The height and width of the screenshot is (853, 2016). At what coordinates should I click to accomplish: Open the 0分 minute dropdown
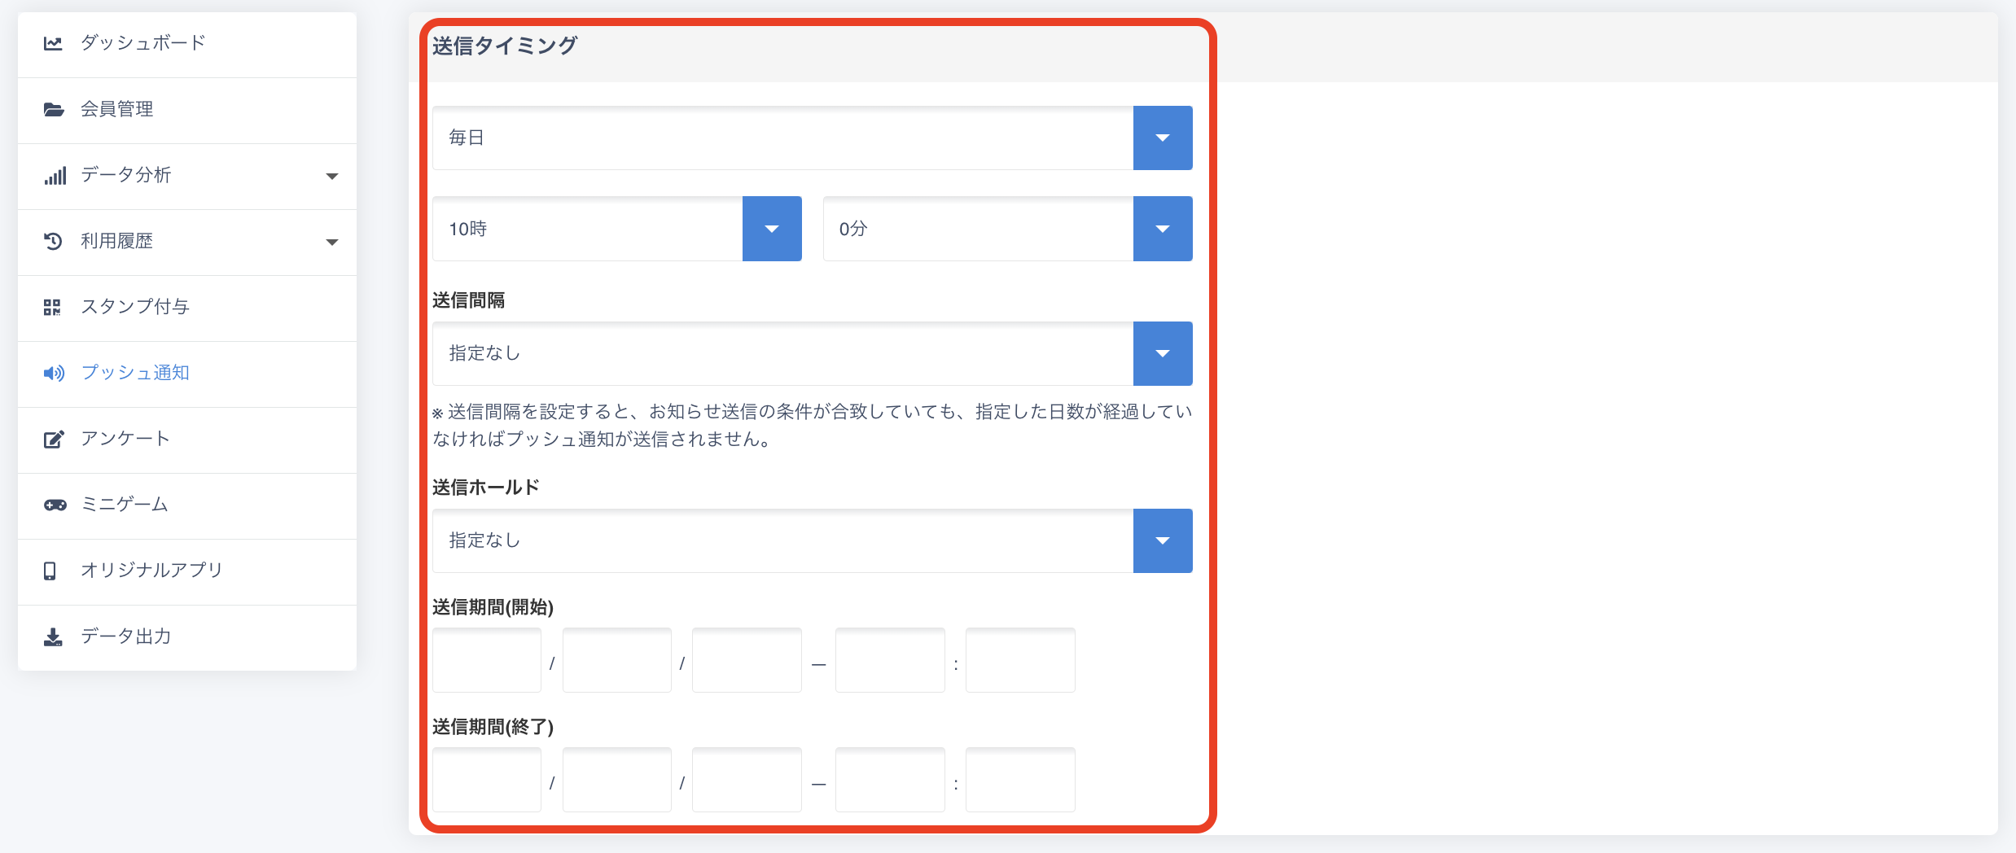[x=1162, y=229]
